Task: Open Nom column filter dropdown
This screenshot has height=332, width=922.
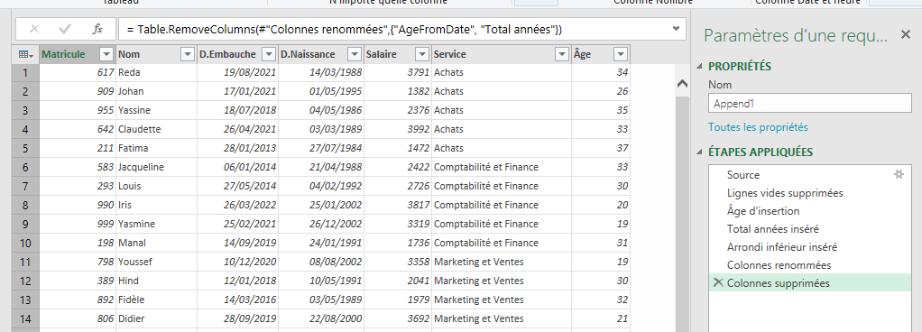Action: click(188, 55)
